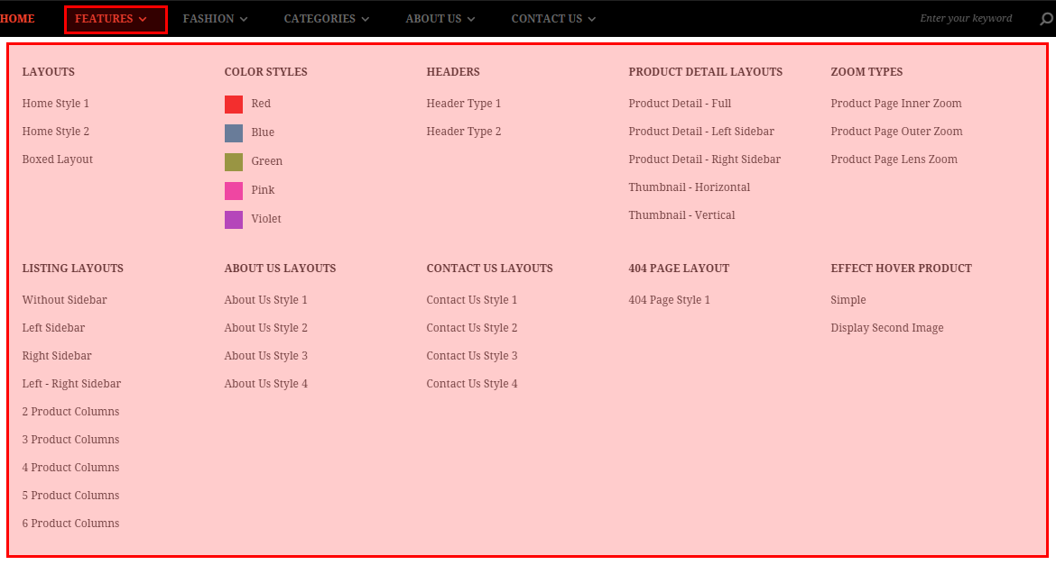
Task: Click the Listing Layouts heading
Action: point(73,269)
